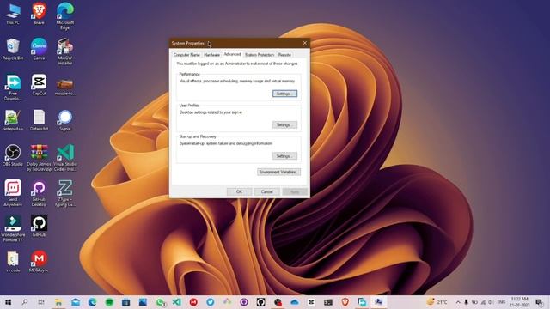Select the Signal desktop shortcut
Image resolution: width=550 pixels, height=309 pixels.
[65, 120]
